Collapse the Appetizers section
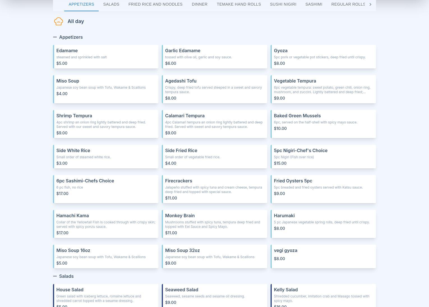Viewport: 429px width, 307px height. pyautogui.click(x=55, y=37)
